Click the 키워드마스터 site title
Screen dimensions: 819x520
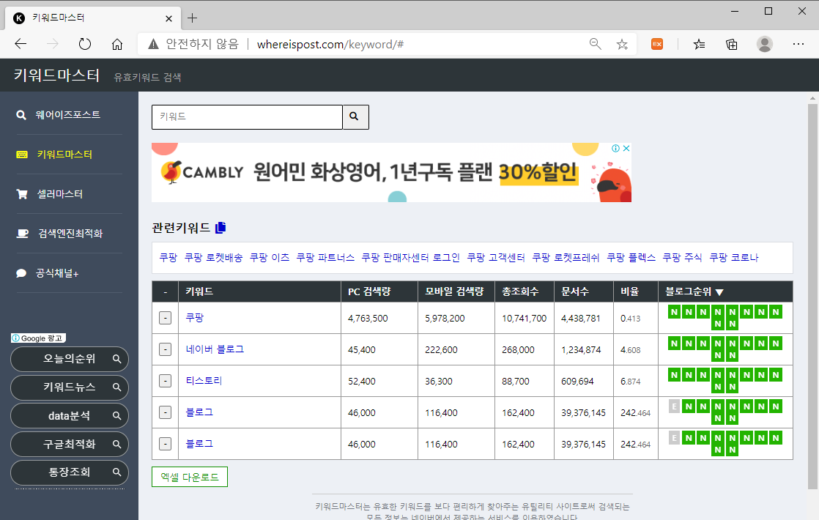[x=56, y=75]
